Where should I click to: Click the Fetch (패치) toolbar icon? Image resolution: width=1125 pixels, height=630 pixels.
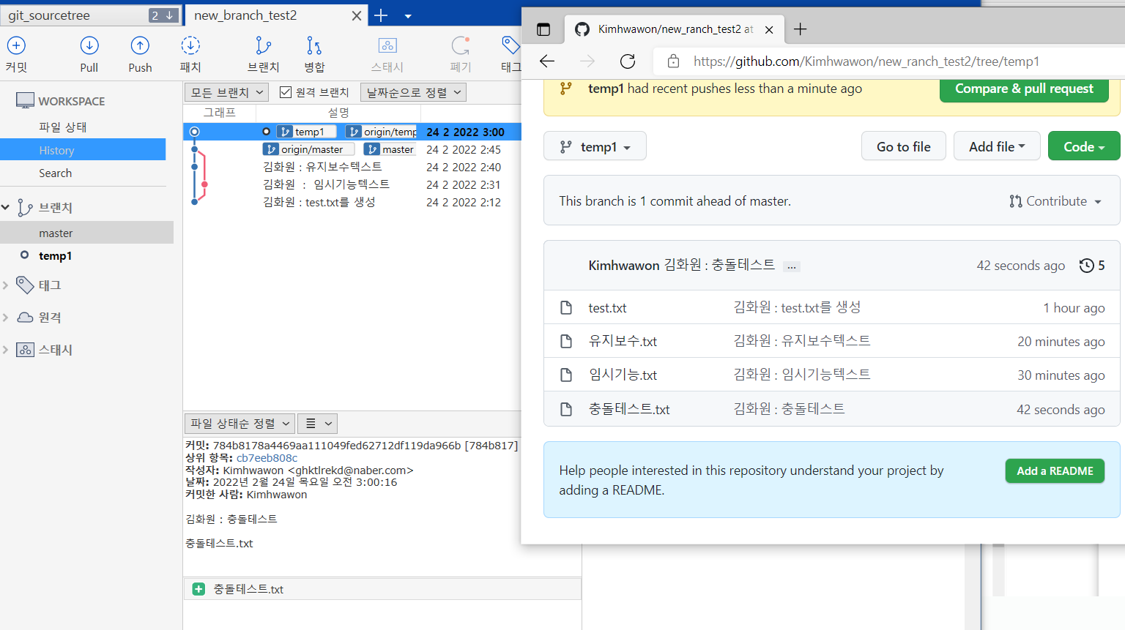coord(190,45)
